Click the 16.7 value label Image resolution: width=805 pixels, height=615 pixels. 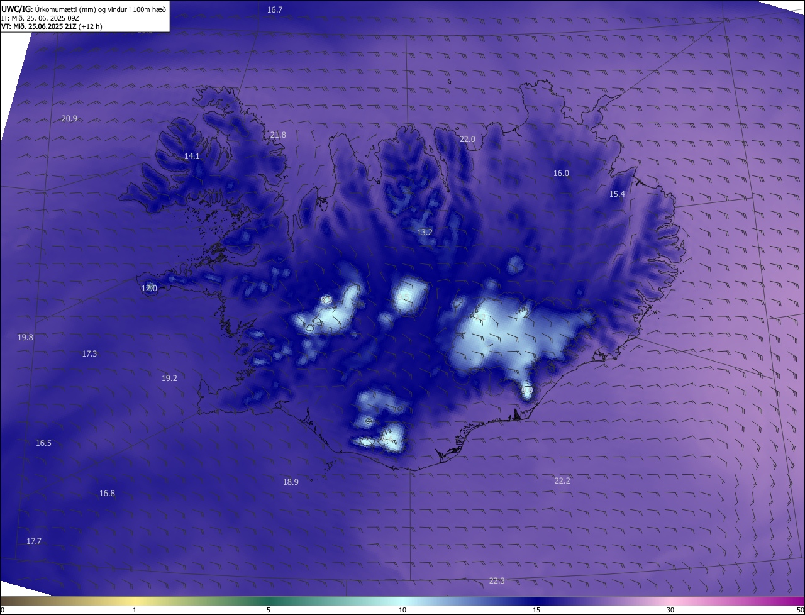pos(275,9)
